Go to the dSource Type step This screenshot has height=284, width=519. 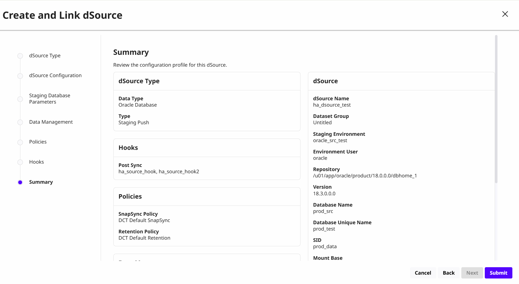click(x=45, y=56)
